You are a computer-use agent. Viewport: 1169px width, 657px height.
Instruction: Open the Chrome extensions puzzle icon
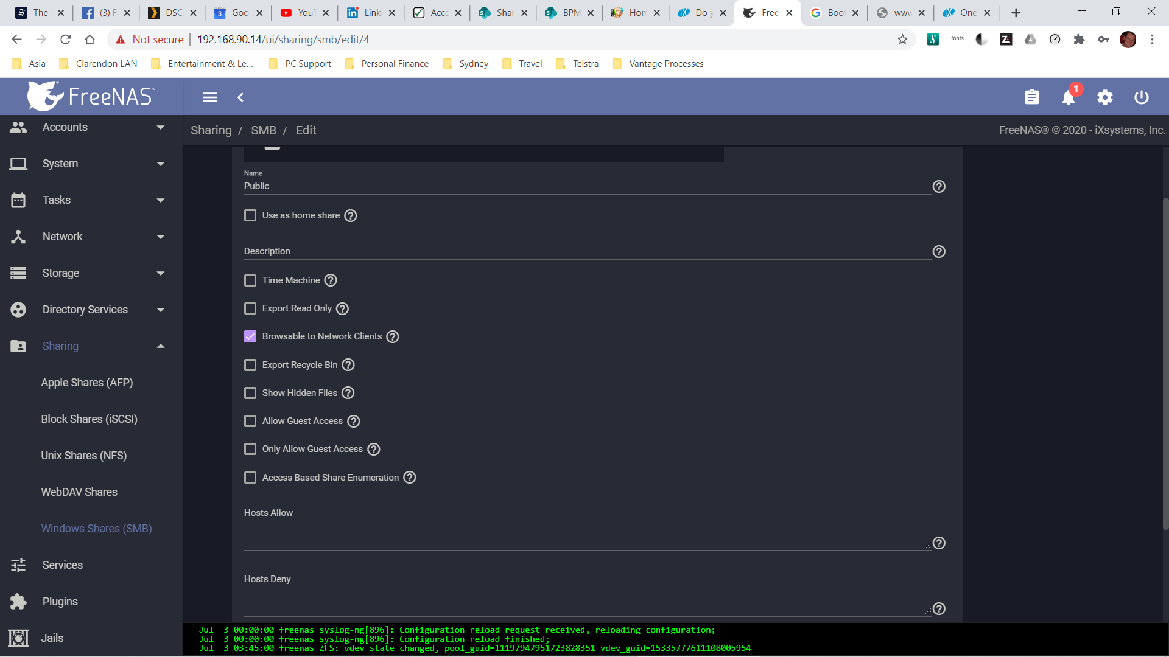click(x=1079, y=40)
